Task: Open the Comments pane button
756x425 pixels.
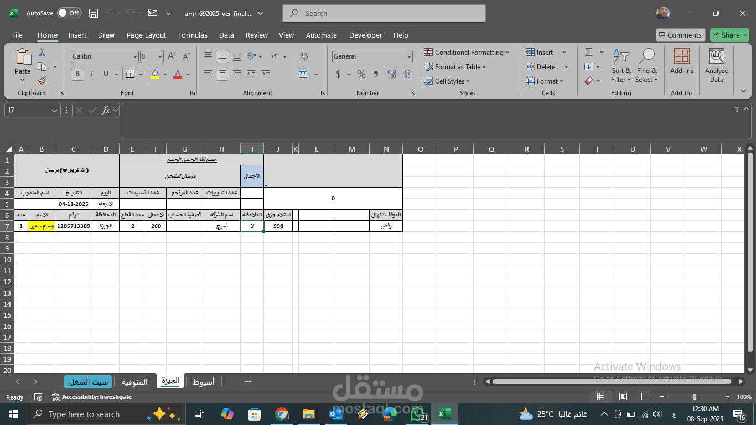Action: coord(680,35)
